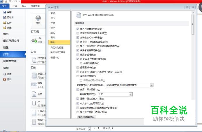Click the 页面布局 ribbon tab

(x=35, y=6)
